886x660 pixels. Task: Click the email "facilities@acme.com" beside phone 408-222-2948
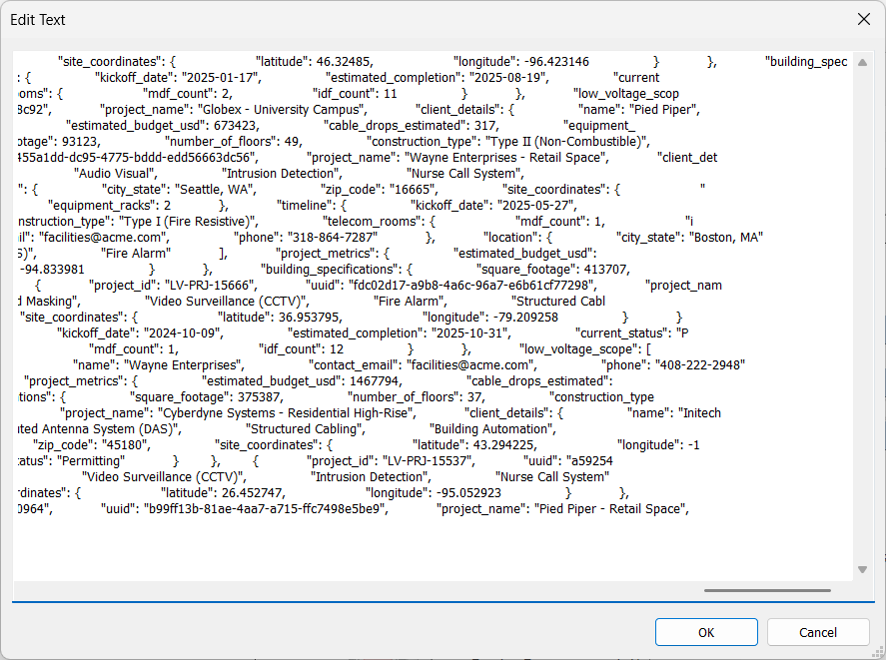(x=471, y=365)
